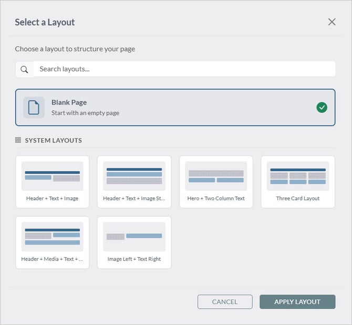Click the 'SYSTEM LAYOUTS' section heading
The image size is (352, 325).
coord(54,140)
